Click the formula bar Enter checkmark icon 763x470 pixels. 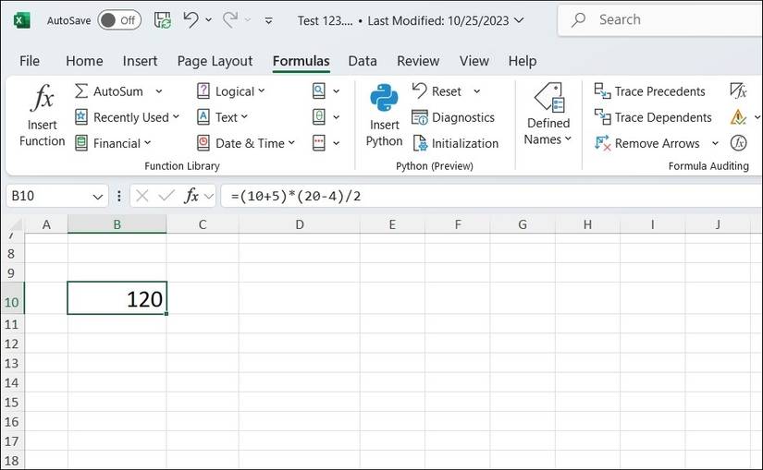(166, 196)
